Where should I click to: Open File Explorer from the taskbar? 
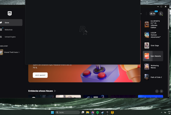click(x=88, y=112)
